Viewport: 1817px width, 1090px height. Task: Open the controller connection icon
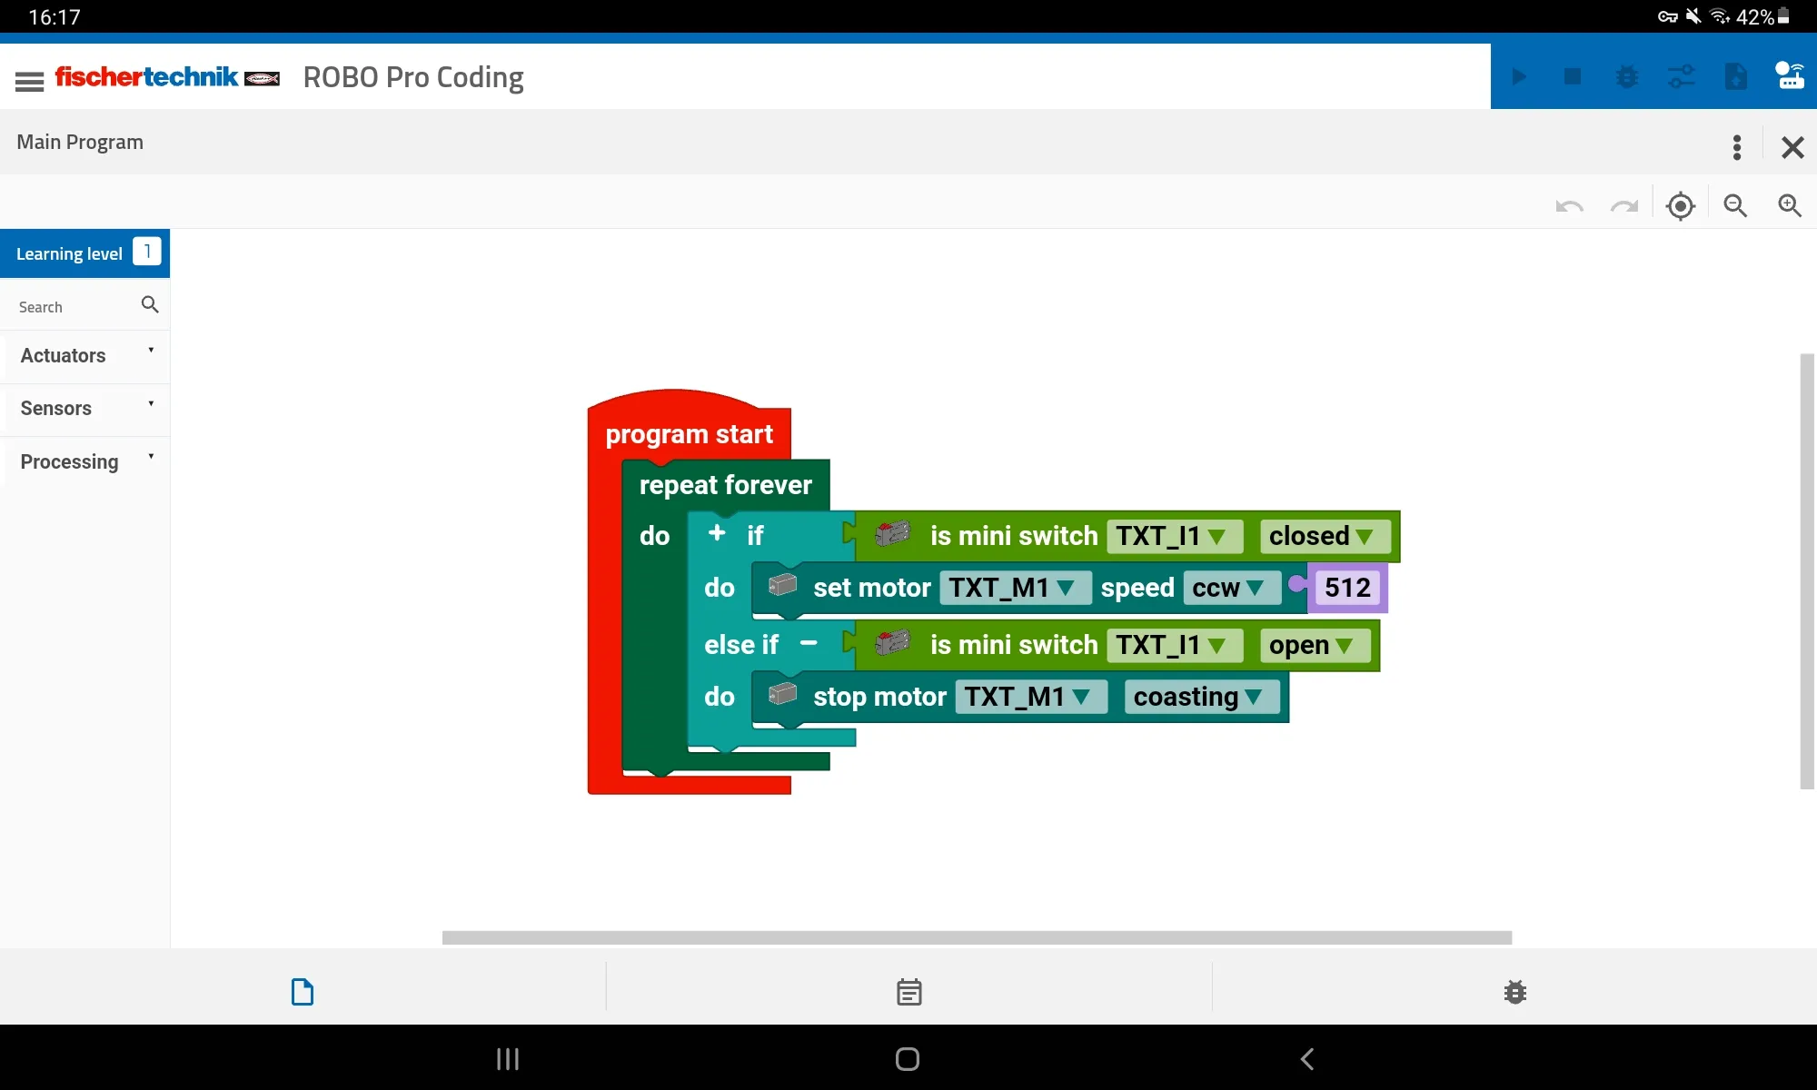click(x=1790, y=76)
